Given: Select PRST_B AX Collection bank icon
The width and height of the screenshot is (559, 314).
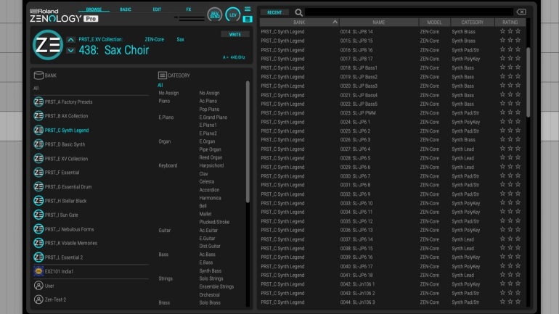Looking at the screenshot, I should 38,116.
